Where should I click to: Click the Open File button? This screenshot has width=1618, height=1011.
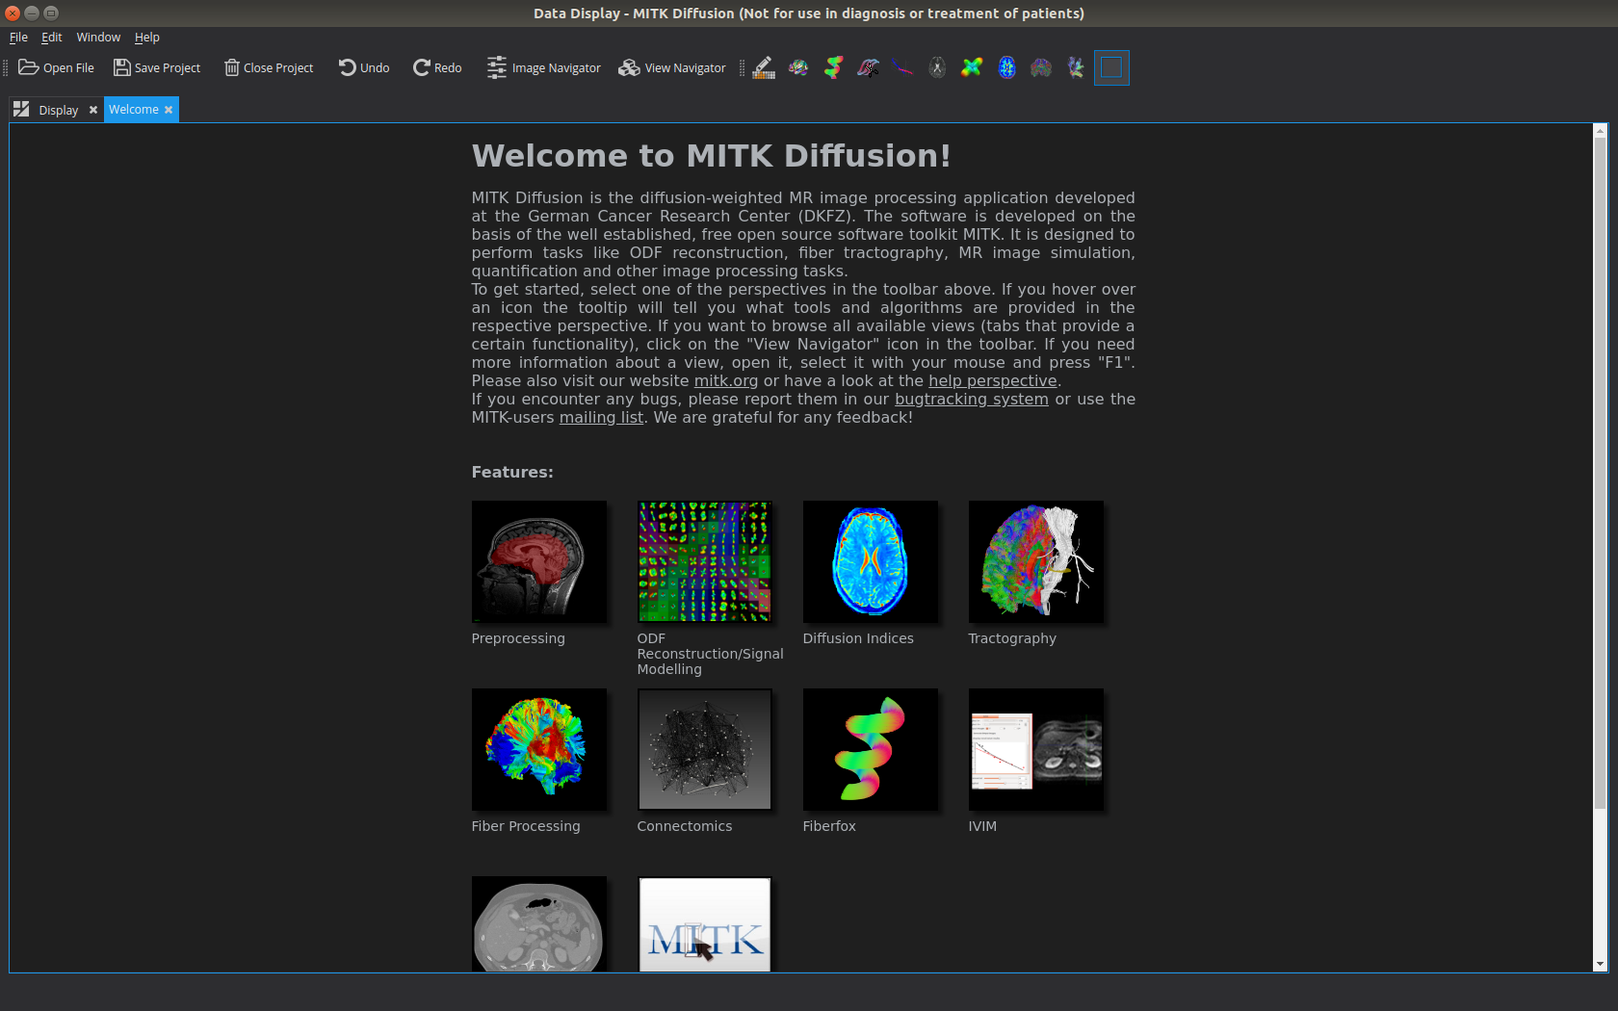point(56,67)
